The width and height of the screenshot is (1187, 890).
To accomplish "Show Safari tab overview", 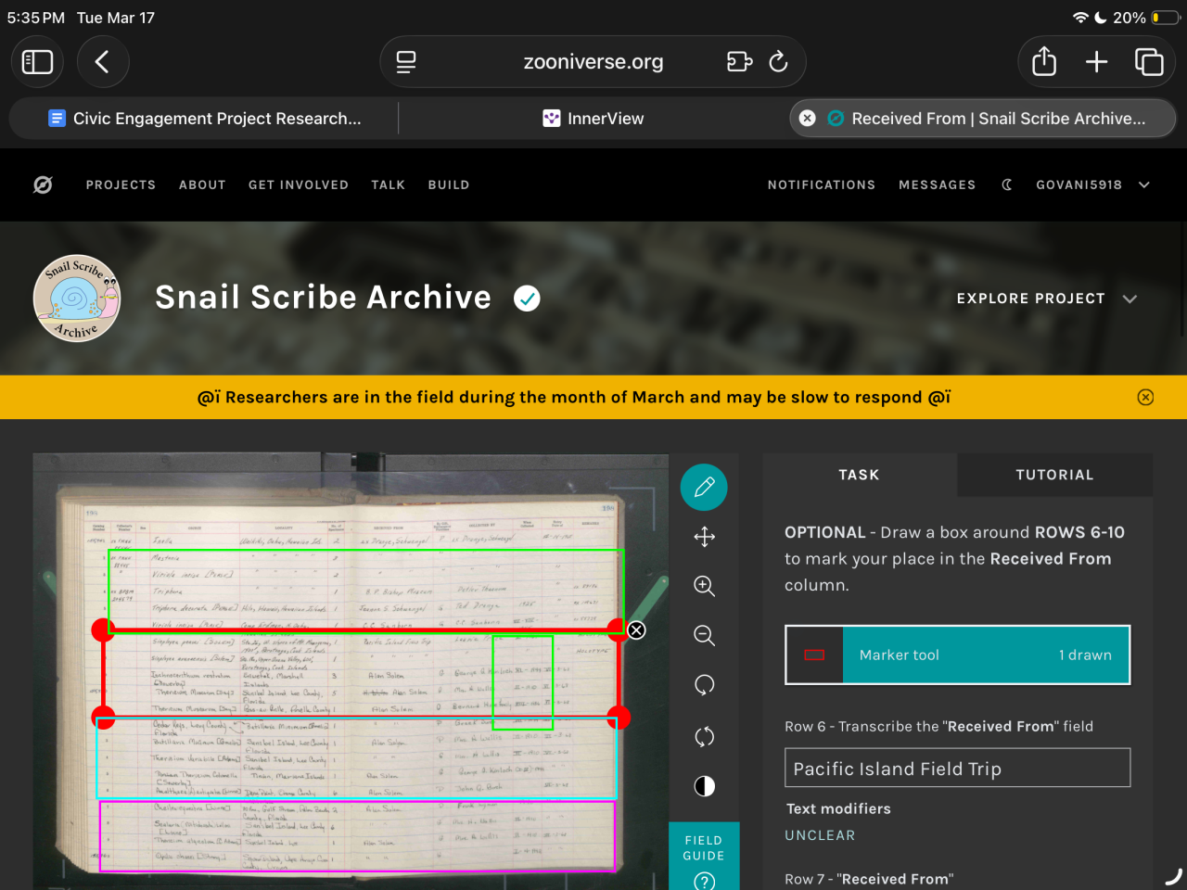I will click(x=1149, y=62).
